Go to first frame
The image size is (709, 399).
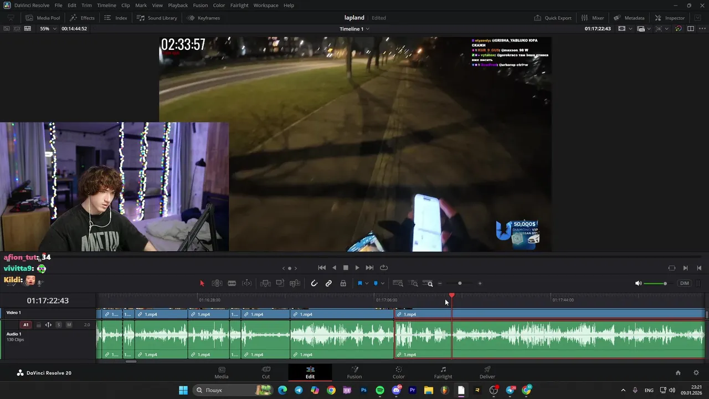coord(322,268)
